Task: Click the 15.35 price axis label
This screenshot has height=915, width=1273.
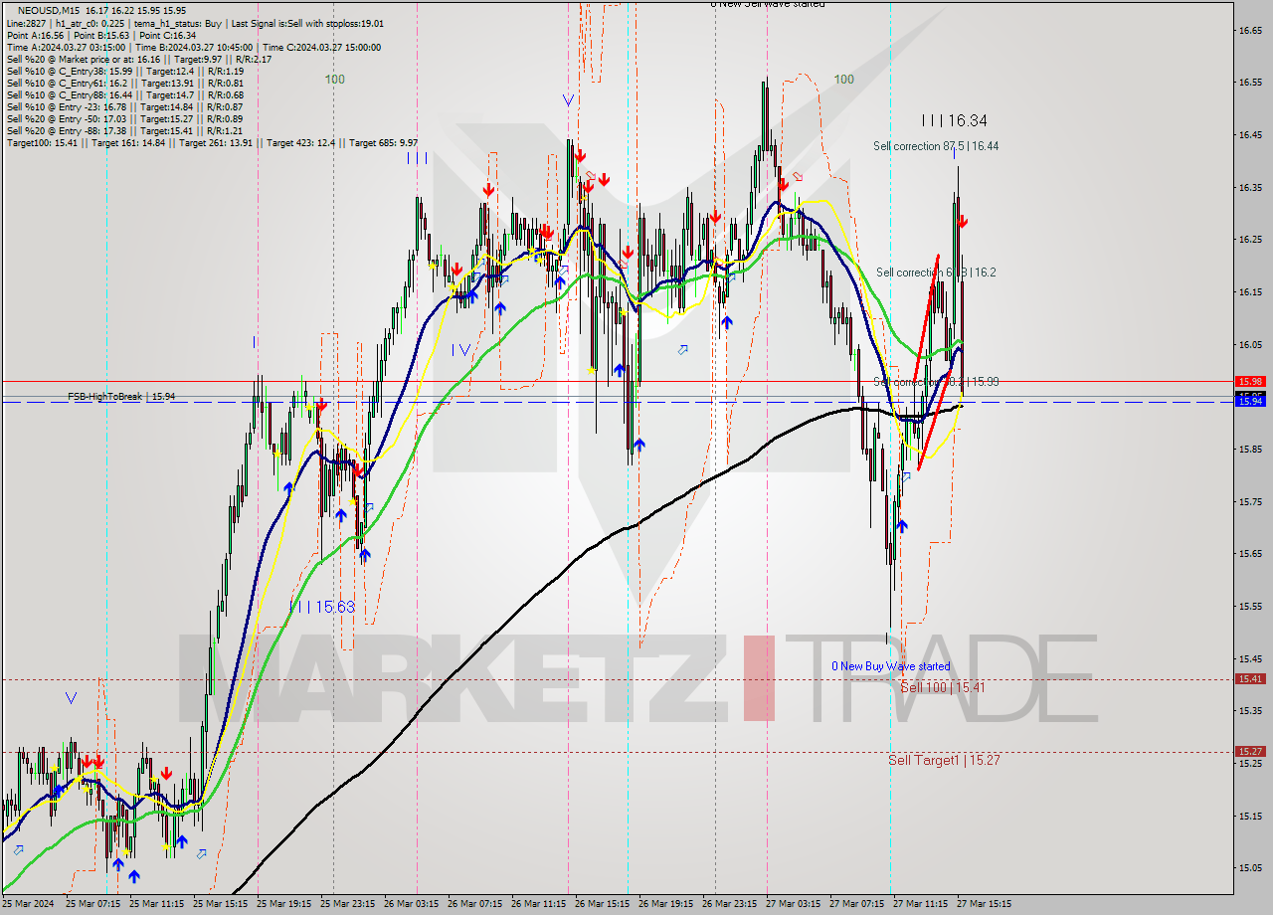Action: coord(1250,711)
